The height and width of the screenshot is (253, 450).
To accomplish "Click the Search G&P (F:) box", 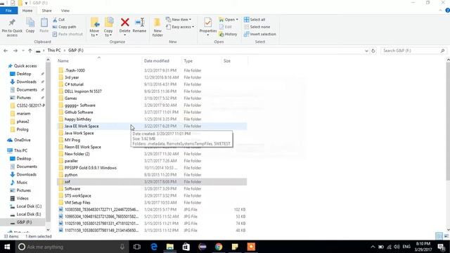I will tap(413, 51).
